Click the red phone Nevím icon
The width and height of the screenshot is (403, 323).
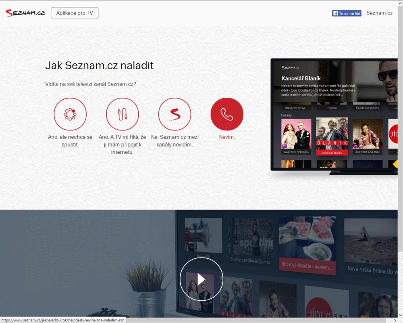pos(227,114)
